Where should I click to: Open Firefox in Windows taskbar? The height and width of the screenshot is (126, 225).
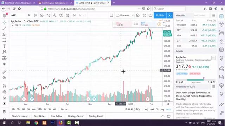tap(60, 122)
